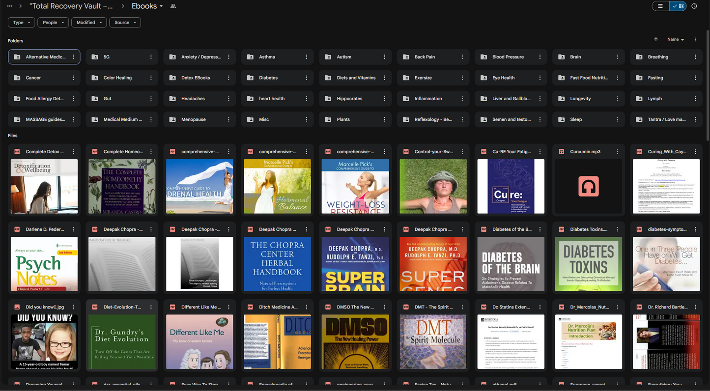Open the shared folder people icon
This screenshot has width=710, height=391.
tap(173, 6)
